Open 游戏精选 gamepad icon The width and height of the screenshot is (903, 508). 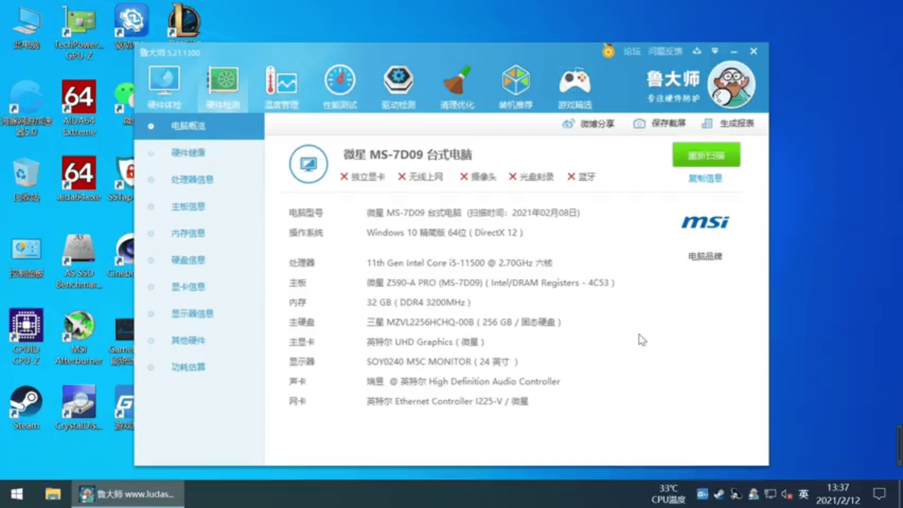click(575, 87)
